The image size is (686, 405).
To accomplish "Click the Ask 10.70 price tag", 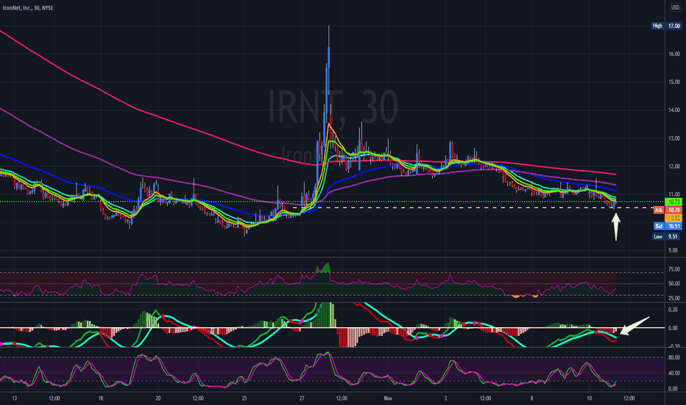I will 668,210.
